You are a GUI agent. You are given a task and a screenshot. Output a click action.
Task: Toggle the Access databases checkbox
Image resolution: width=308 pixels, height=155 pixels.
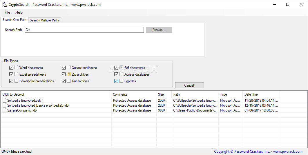(116, 74)
